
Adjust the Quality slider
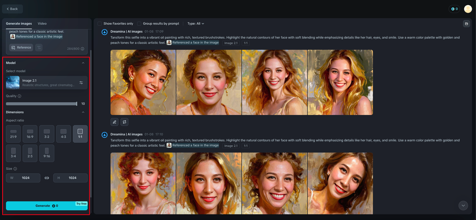(x=41, y=104)
